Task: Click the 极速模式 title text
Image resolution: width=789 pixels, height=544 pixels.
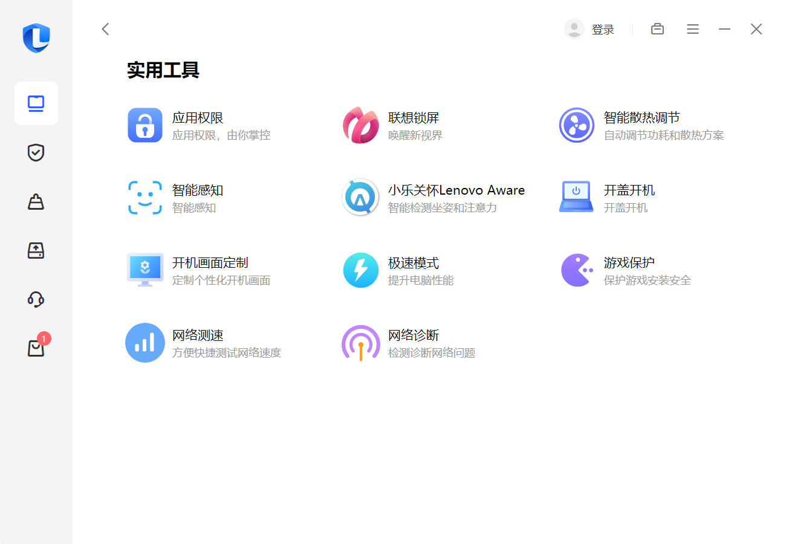Action: [414, 263]
